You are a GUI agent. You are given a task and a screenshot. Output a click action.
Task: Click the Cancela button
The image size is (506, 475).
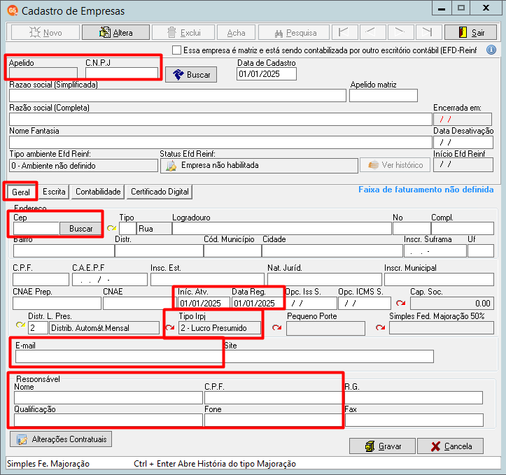[x=450, y=446]
